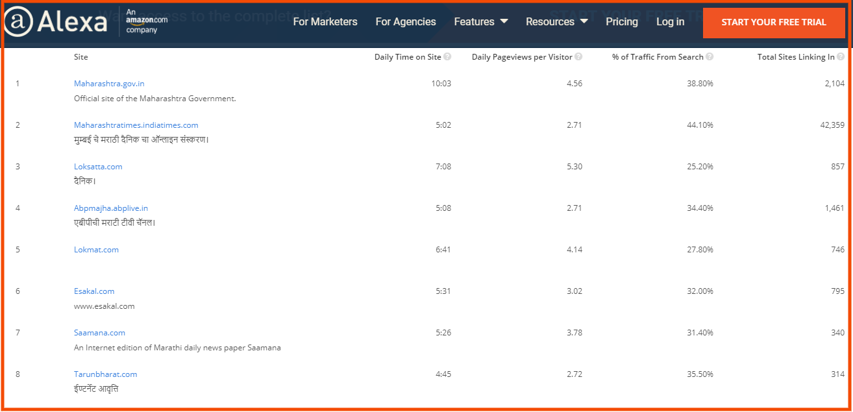
Task: Open the For Marketers menu item
Action: [325, 21]
